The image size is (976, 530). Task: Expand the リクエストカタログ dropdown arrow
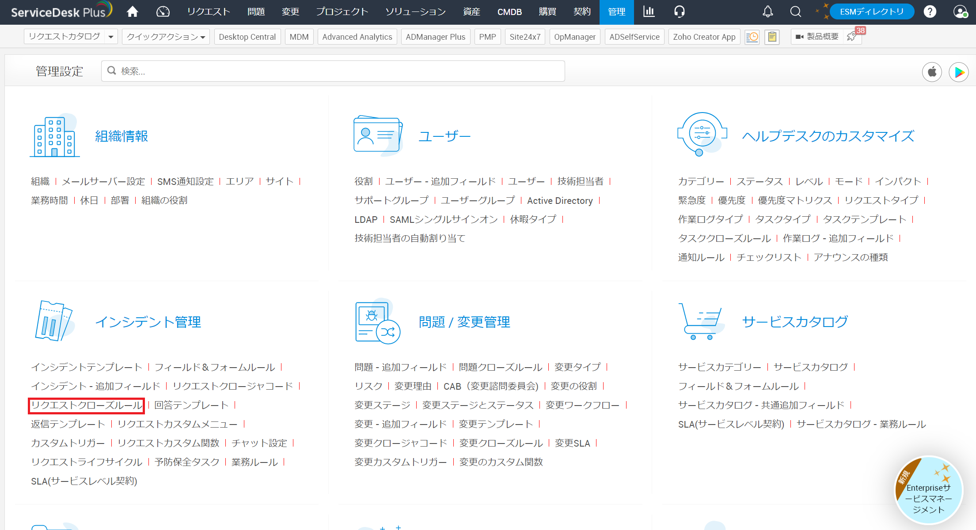[111, 37]
